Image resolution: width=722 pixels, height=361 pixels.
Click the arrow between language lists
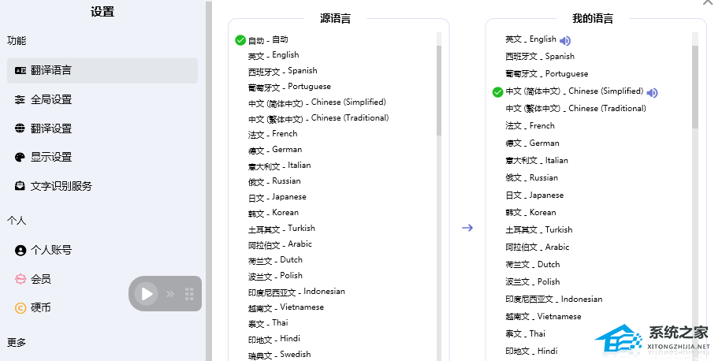(x=467, y=228)
